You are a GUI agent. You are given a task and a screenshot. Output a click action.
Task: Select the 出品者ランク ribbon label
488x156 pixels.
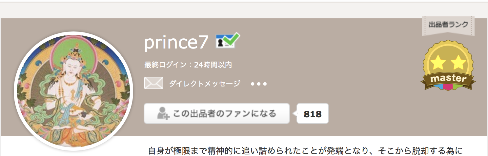tap(448, 25)
